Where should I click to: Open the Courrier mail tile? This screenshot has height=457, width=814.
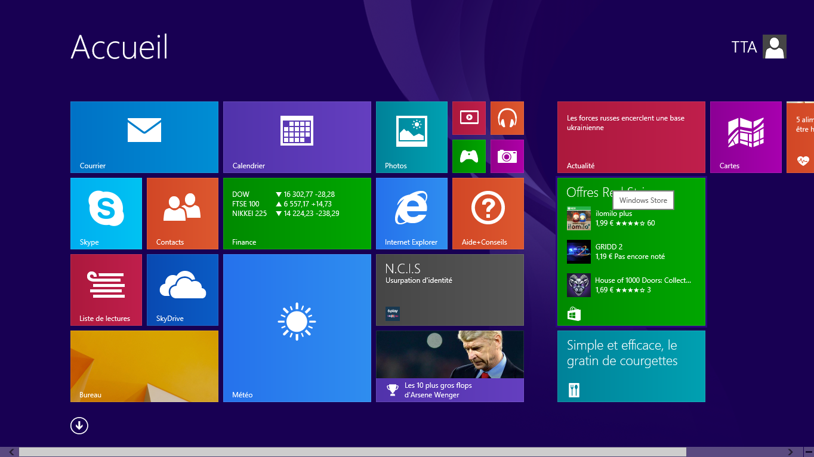(144, 137)
